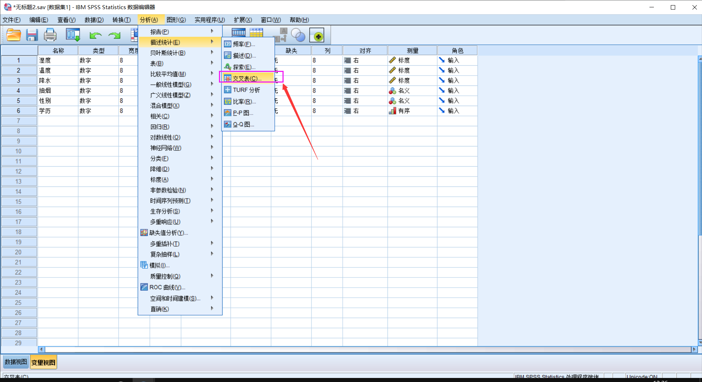The width and height of the screenshot is (702, 382).
Task: Expand the 相关(C) submenu
Action: click(x=180, y=116)
